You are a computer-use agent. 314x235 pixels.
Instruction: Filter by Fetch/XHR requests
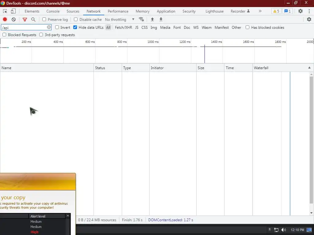tap(123, 28)
